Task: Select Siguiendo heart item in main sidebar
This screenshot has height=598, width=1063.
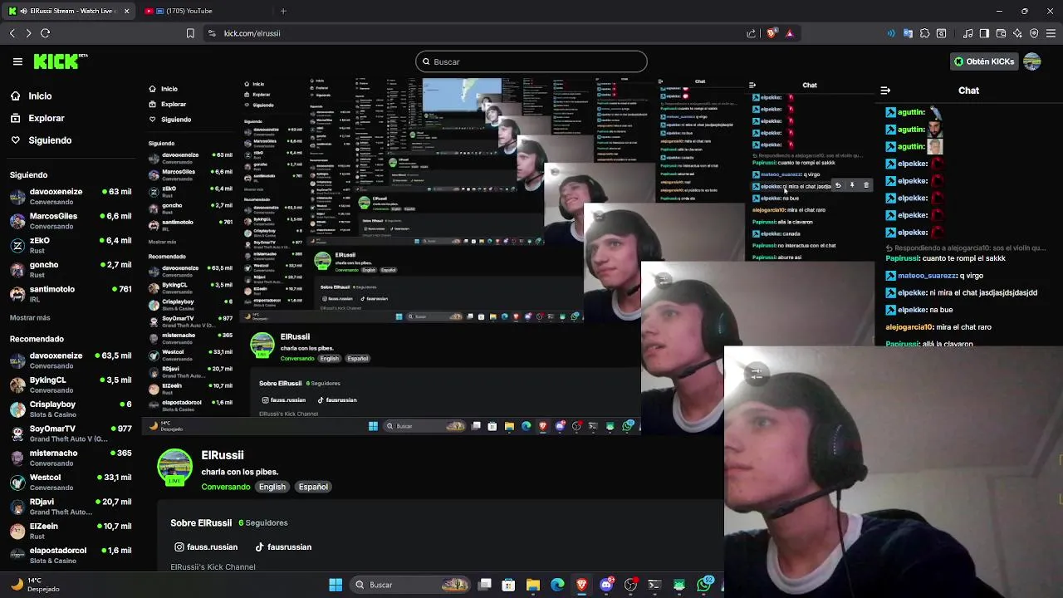Action: coord(41,140)
